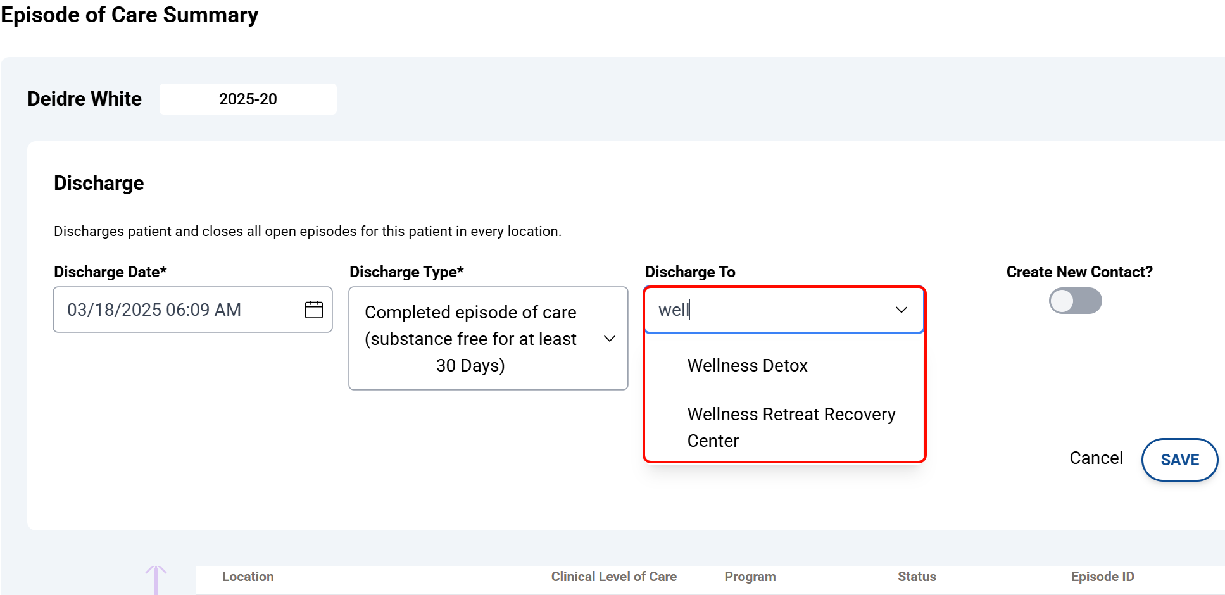Click the purple up arrow icon

point(156,579)
